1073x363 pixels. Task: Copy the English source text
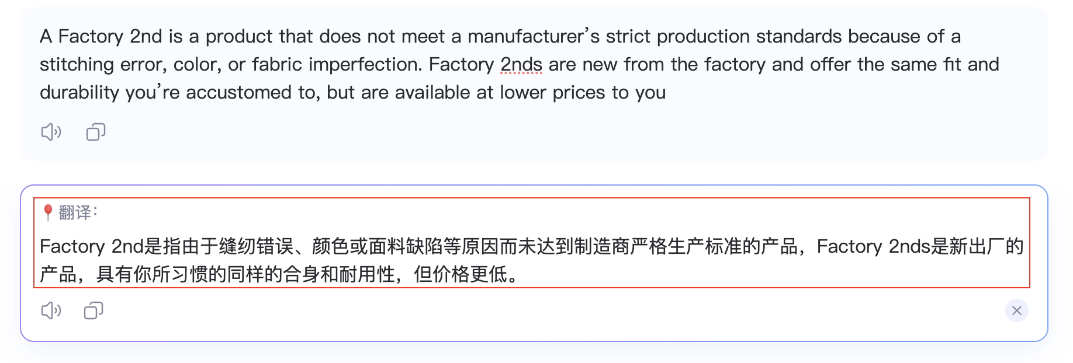click(96, 132)
